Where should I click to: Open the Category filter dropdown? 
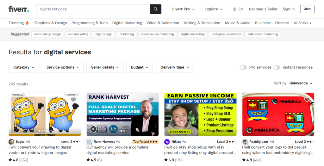[24, 67]
